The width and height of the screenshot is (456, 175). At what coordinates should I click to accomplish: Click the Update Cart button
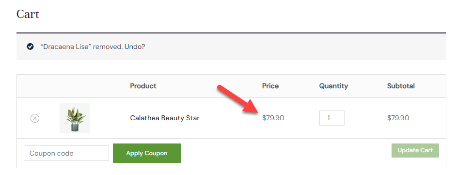[415, 151]
